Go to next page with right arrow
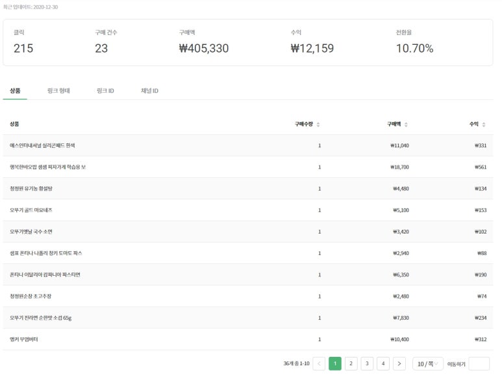 click(x=399, y=364)
